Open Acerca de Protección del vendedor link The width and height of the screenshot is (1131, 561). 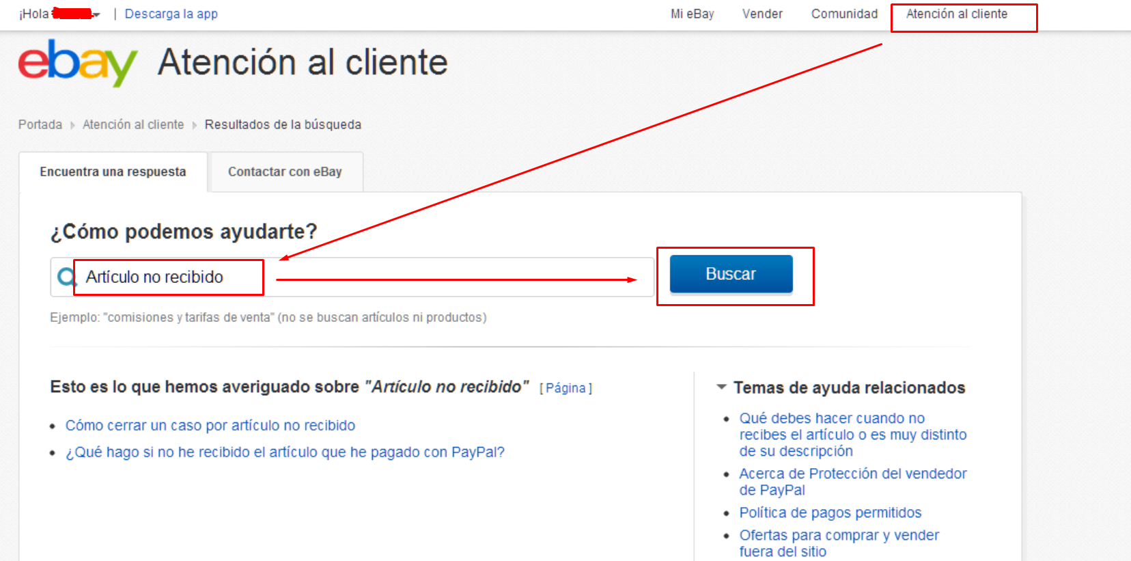coord(852,482)
